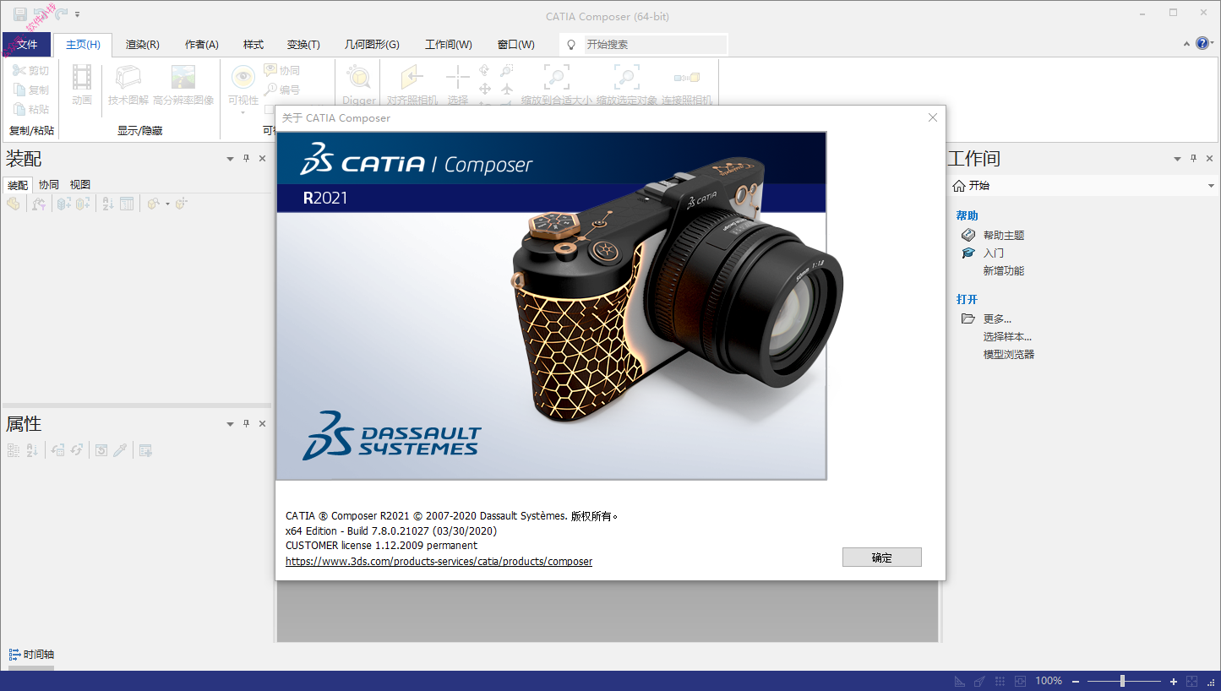Image resolution: width=1221 pixels, height=691 pixels.
Task: Click the categorized view icon in 属性 toolbar
Action: (x=14, y=450)
